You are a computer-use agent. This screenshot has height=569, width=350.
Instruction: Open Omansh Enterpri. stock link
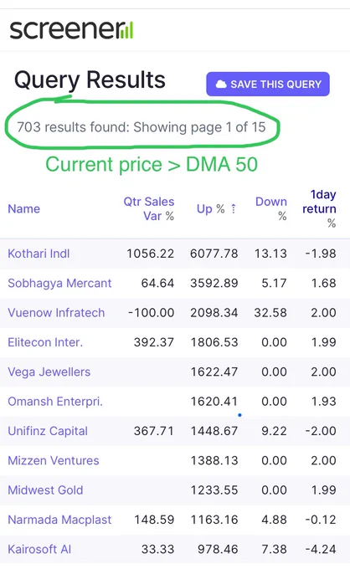(55, 402)
